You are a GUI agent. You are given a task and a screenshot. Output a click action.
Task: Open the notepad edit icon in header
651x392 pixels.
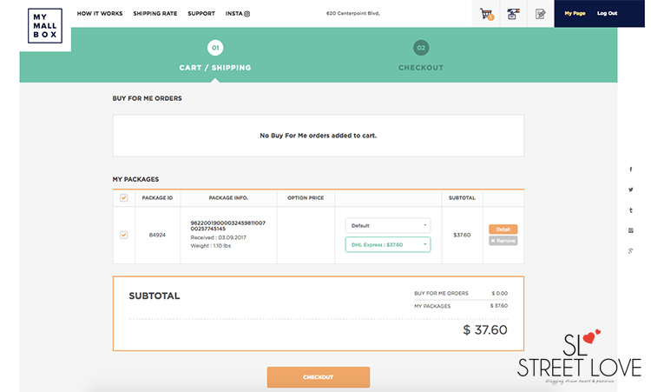540,14
